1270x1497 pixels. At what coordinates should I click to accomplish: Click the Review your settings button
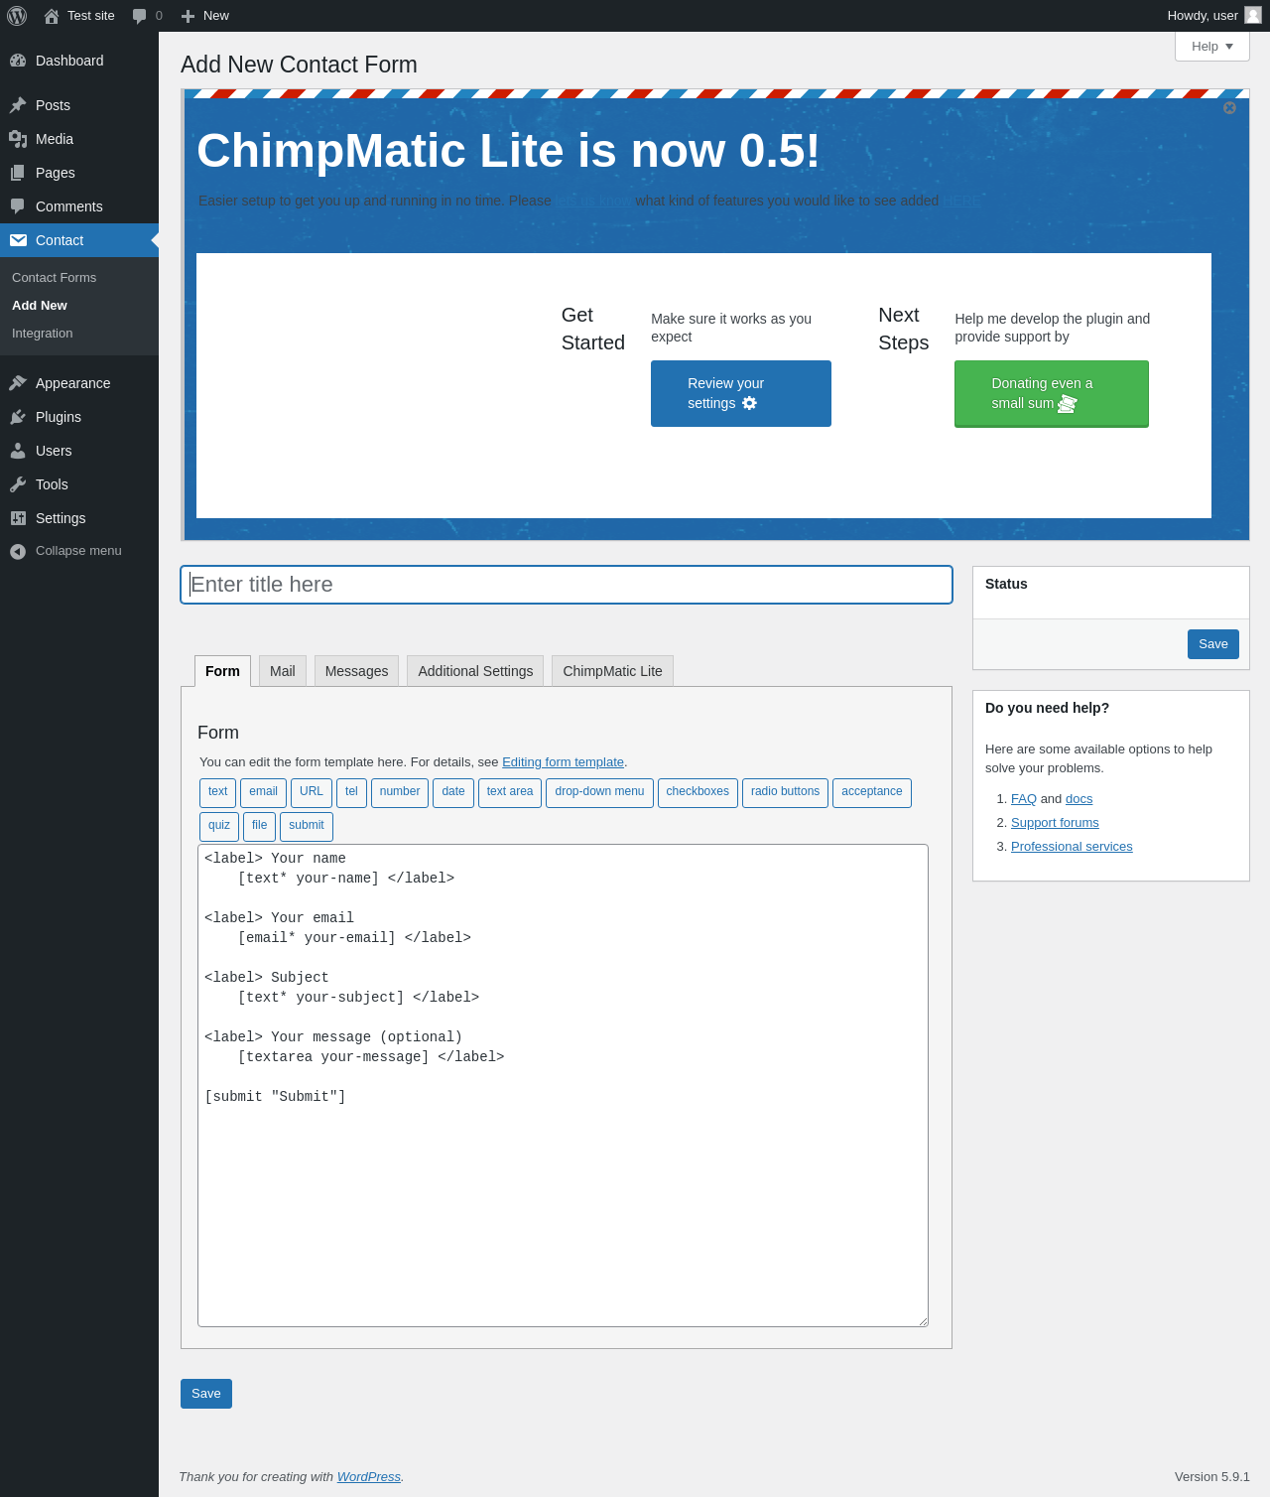click(741, 394)
